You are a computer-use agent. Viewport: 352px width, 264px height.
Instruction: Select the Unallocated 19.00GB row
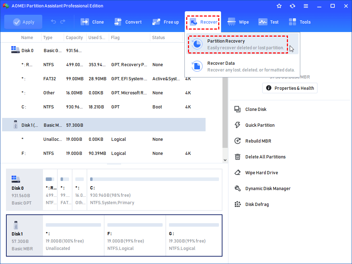click(104, 139)
